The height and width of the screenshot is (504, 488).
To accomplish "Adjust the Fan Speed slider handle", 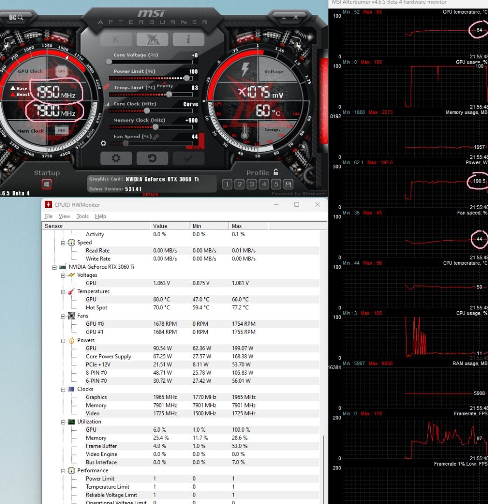I will click(126, 143).
